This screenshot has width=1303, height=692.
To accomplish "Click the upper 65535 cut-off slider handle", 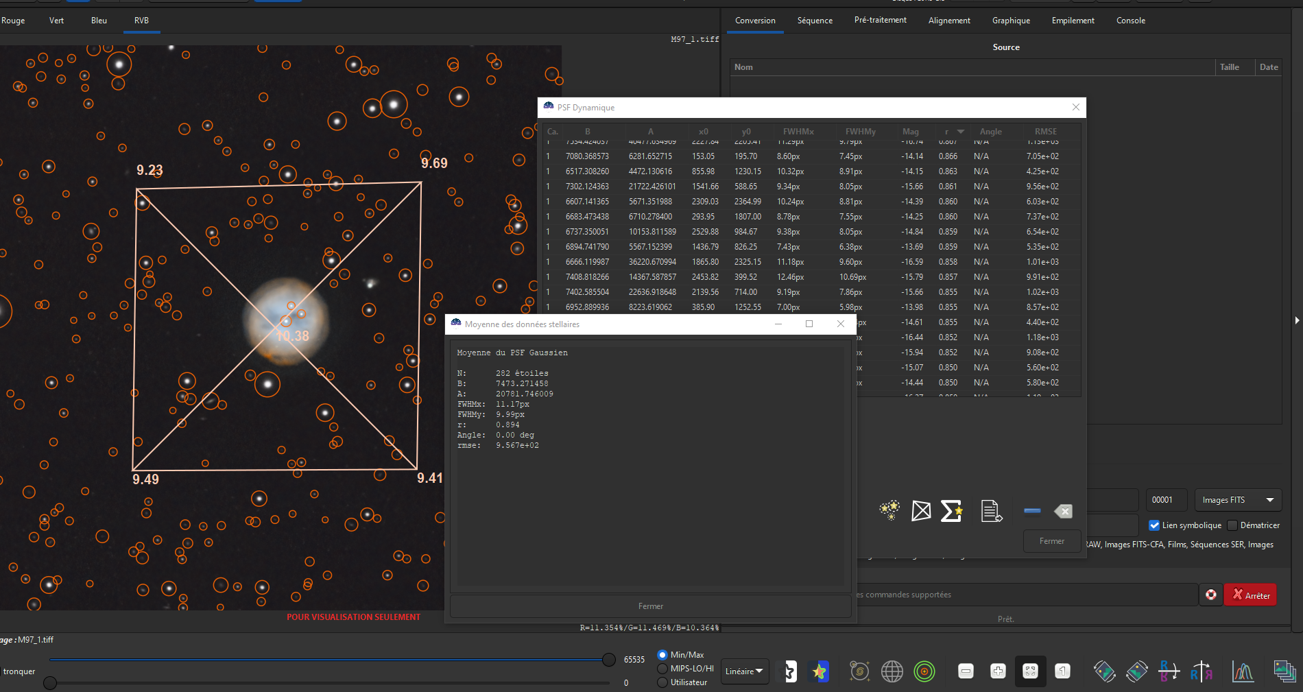I will 608,660.
